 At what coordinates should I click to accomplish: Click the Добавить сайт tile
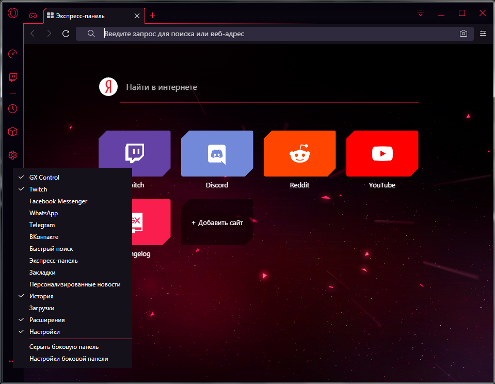[217, 222]
